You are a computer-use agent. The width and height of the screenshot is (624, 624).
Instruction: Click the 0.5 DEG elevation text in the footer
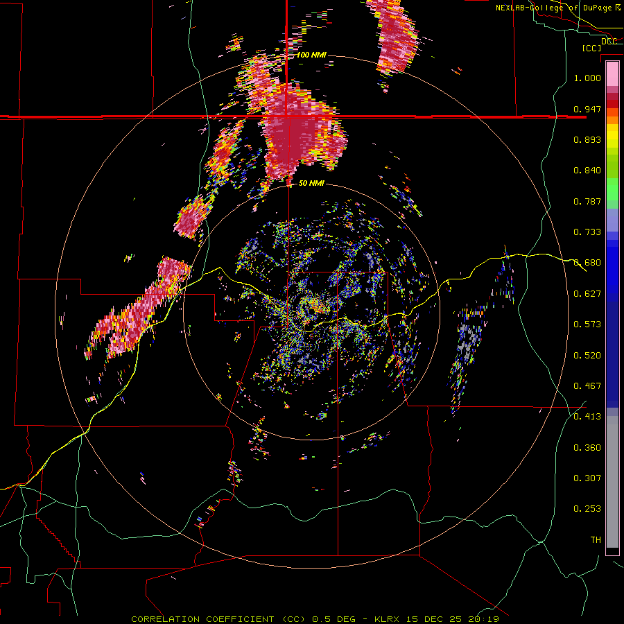tap(333, 619)
